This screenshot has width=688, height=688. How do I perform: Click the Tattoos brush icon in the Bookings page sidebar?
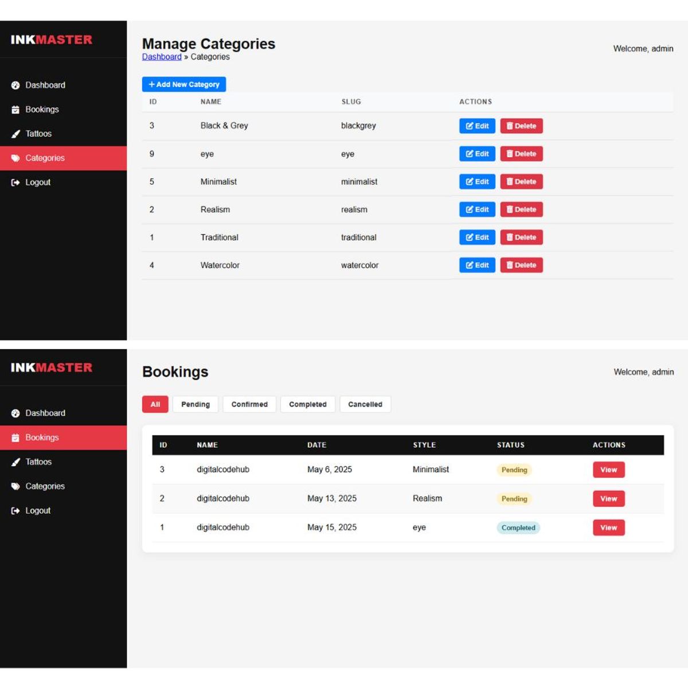click(15, 462)
